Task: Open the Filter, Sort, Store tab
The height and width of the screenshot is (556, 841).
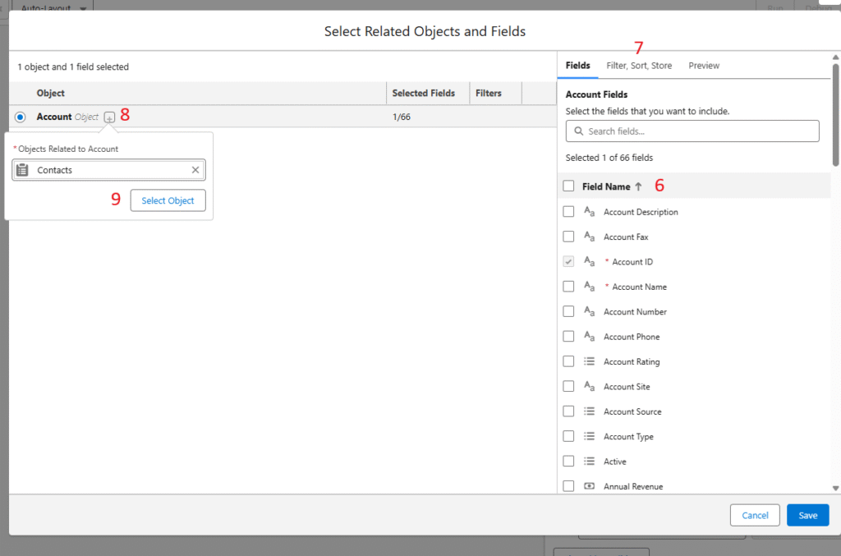Action: click(x=639, y=66)
